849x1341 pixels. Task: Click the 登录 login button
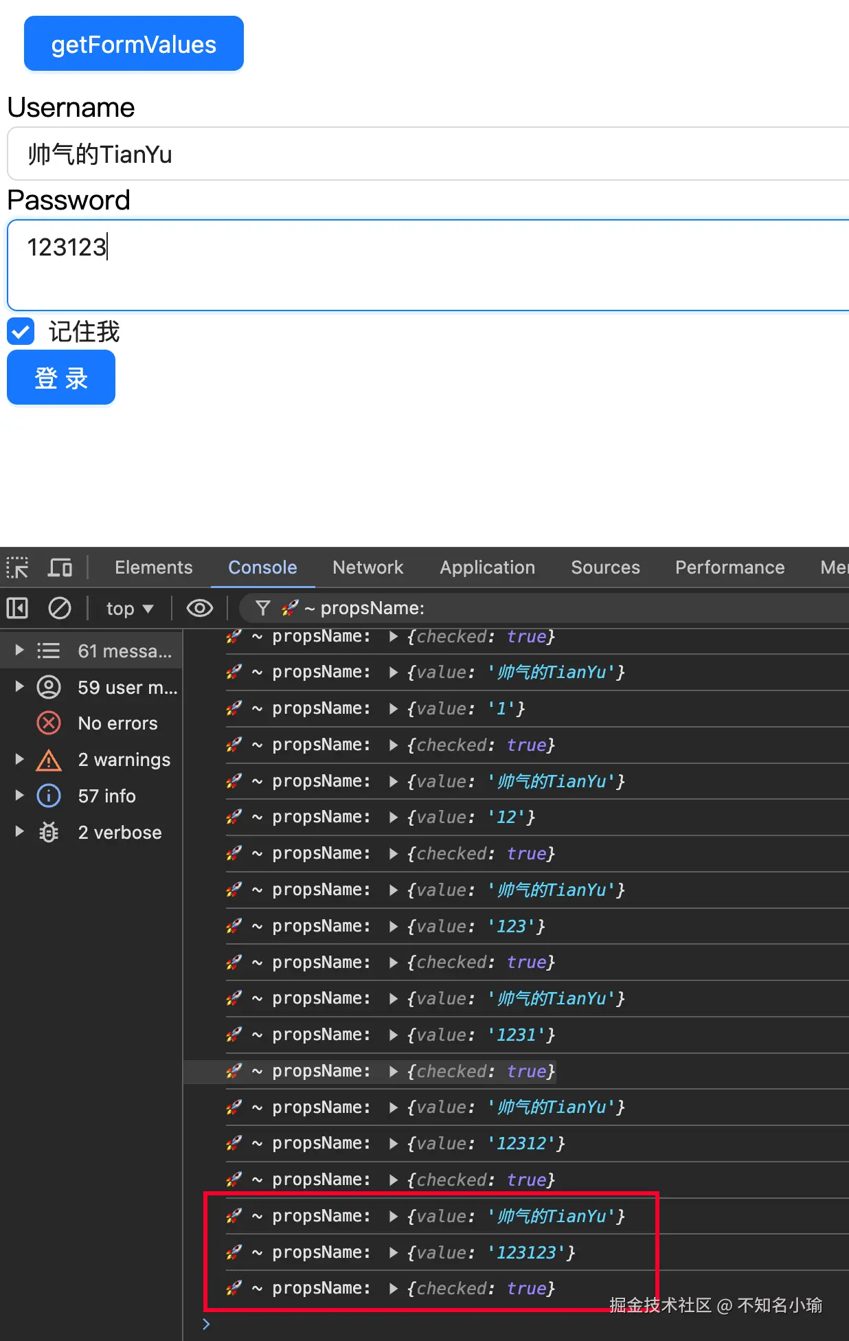pyautogui.click(x=61, y=378)
